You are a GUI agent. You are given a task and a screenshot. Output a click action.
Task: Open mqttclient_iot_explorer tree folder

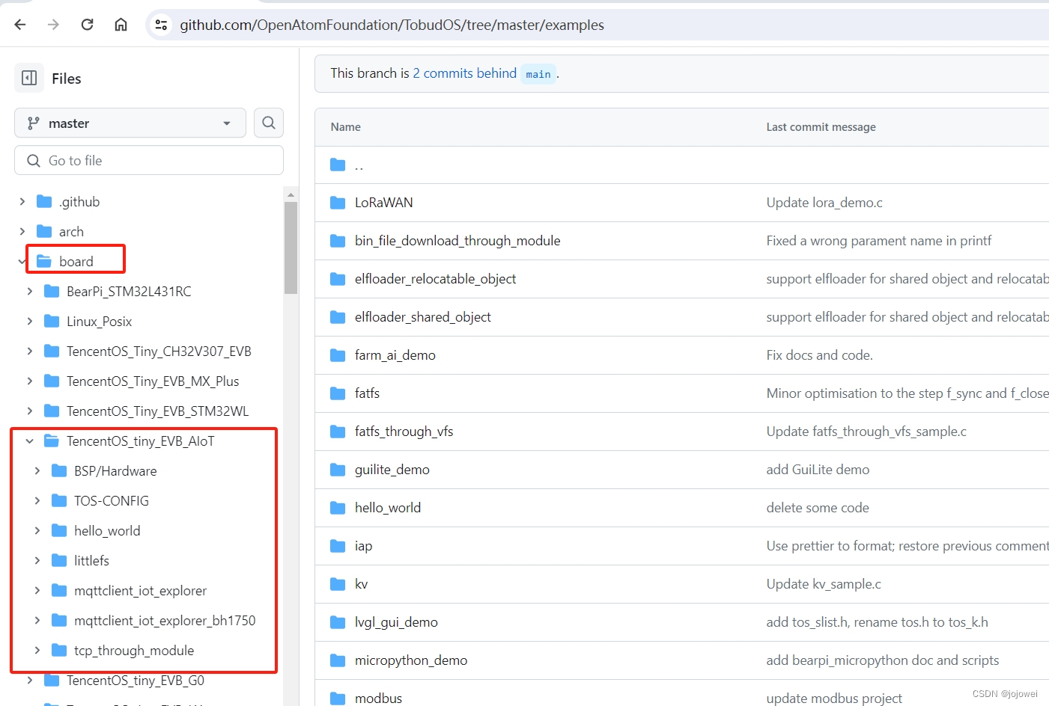pyautogui.click(x=140, y=590)
